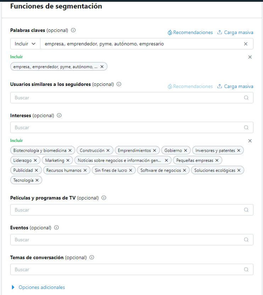Viewport: 263px width, 295px height.
Task: Focus the Temas de conversación search field
Action: pos(128,269)
